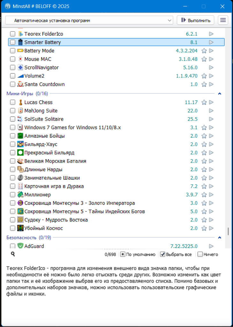
Task: Click the search magnifier icon
Action: coord(13,254)
